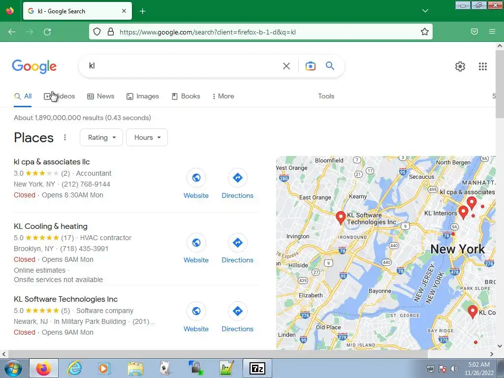Image resolution: width=504 pixels, height=378 pixels.
Task: Reload the page with the refresh icon
Action: pos(47,32)
